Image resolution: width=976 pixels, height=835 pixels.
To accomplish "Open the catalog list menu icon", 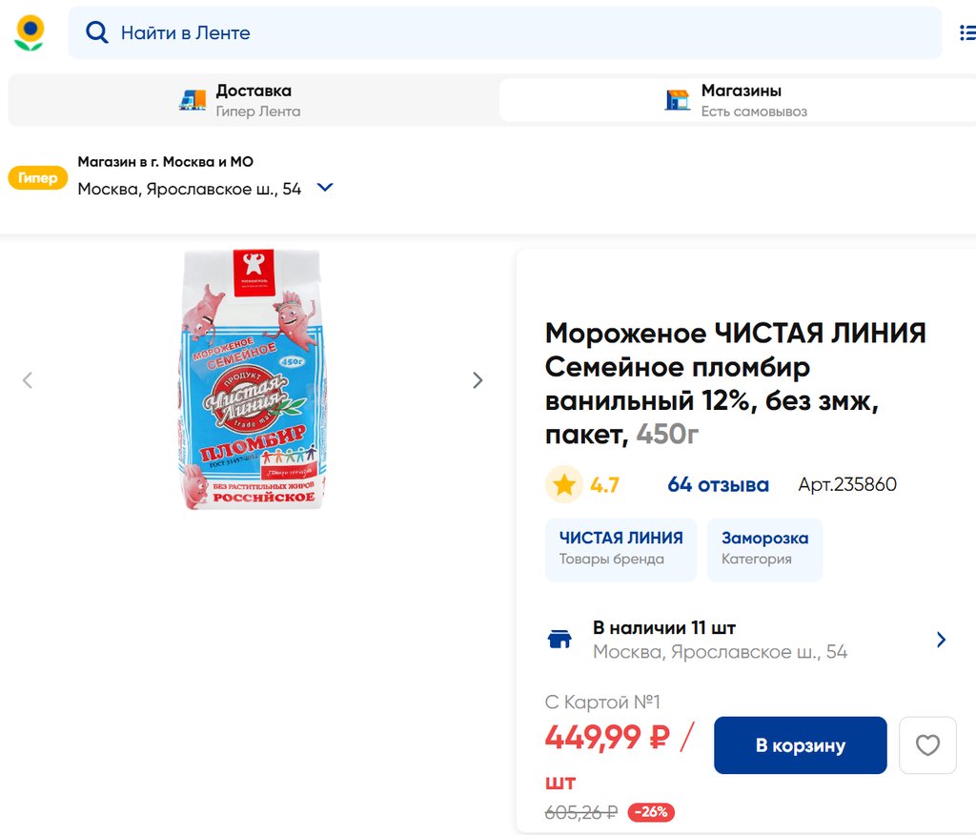I will [x=966, y=33].
